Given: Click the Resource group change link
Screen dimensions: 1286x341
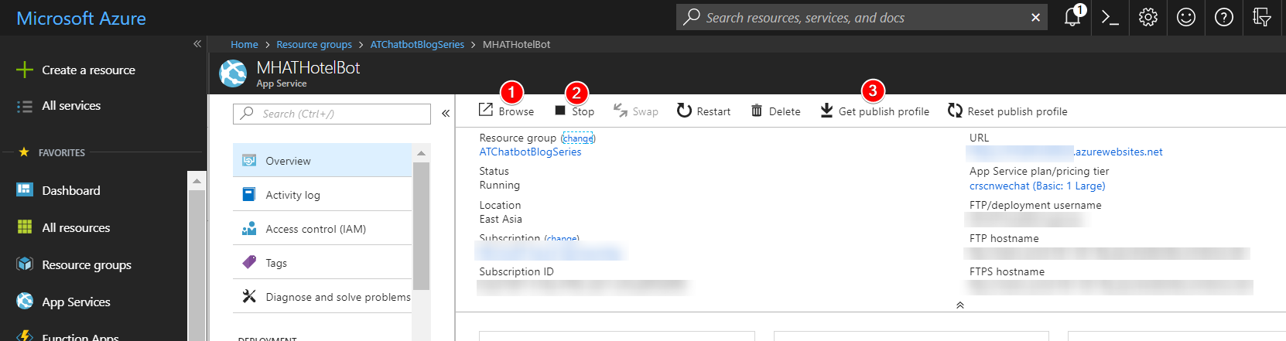Looking at the screenshot, I should coord(578,138).
